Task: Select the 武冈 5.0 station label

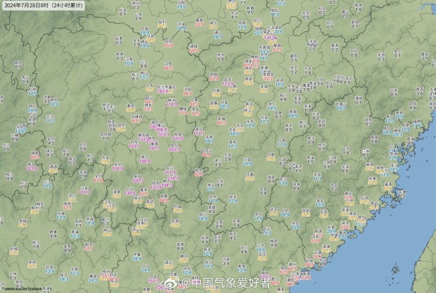Action: coord(83,147)
